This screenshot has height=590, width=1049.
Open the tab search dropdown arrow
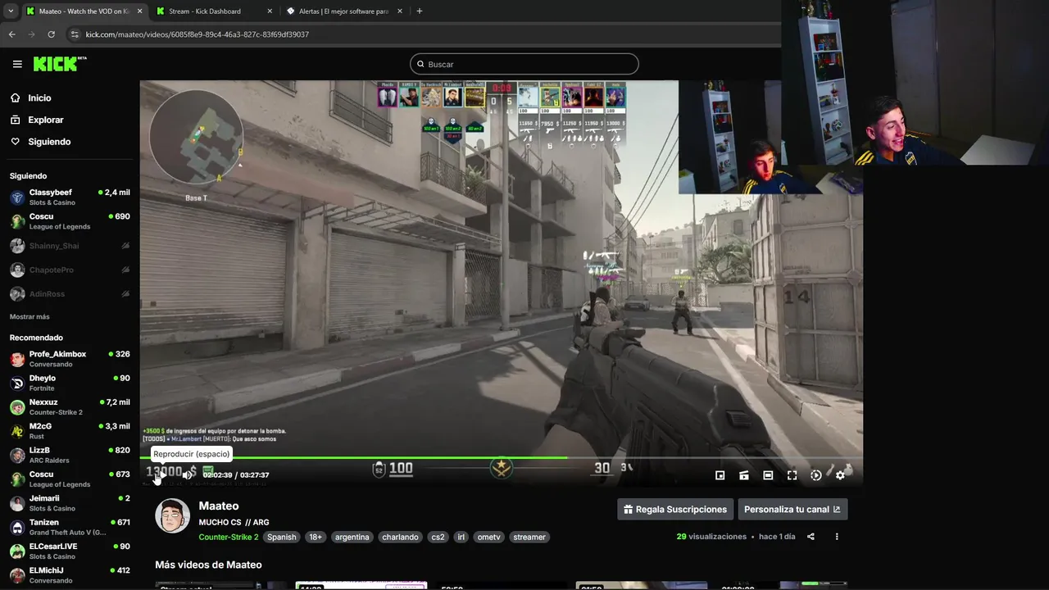[x=11, y=11]
